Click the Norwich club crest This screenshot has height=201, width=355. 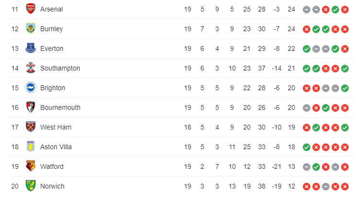point(31,186)
